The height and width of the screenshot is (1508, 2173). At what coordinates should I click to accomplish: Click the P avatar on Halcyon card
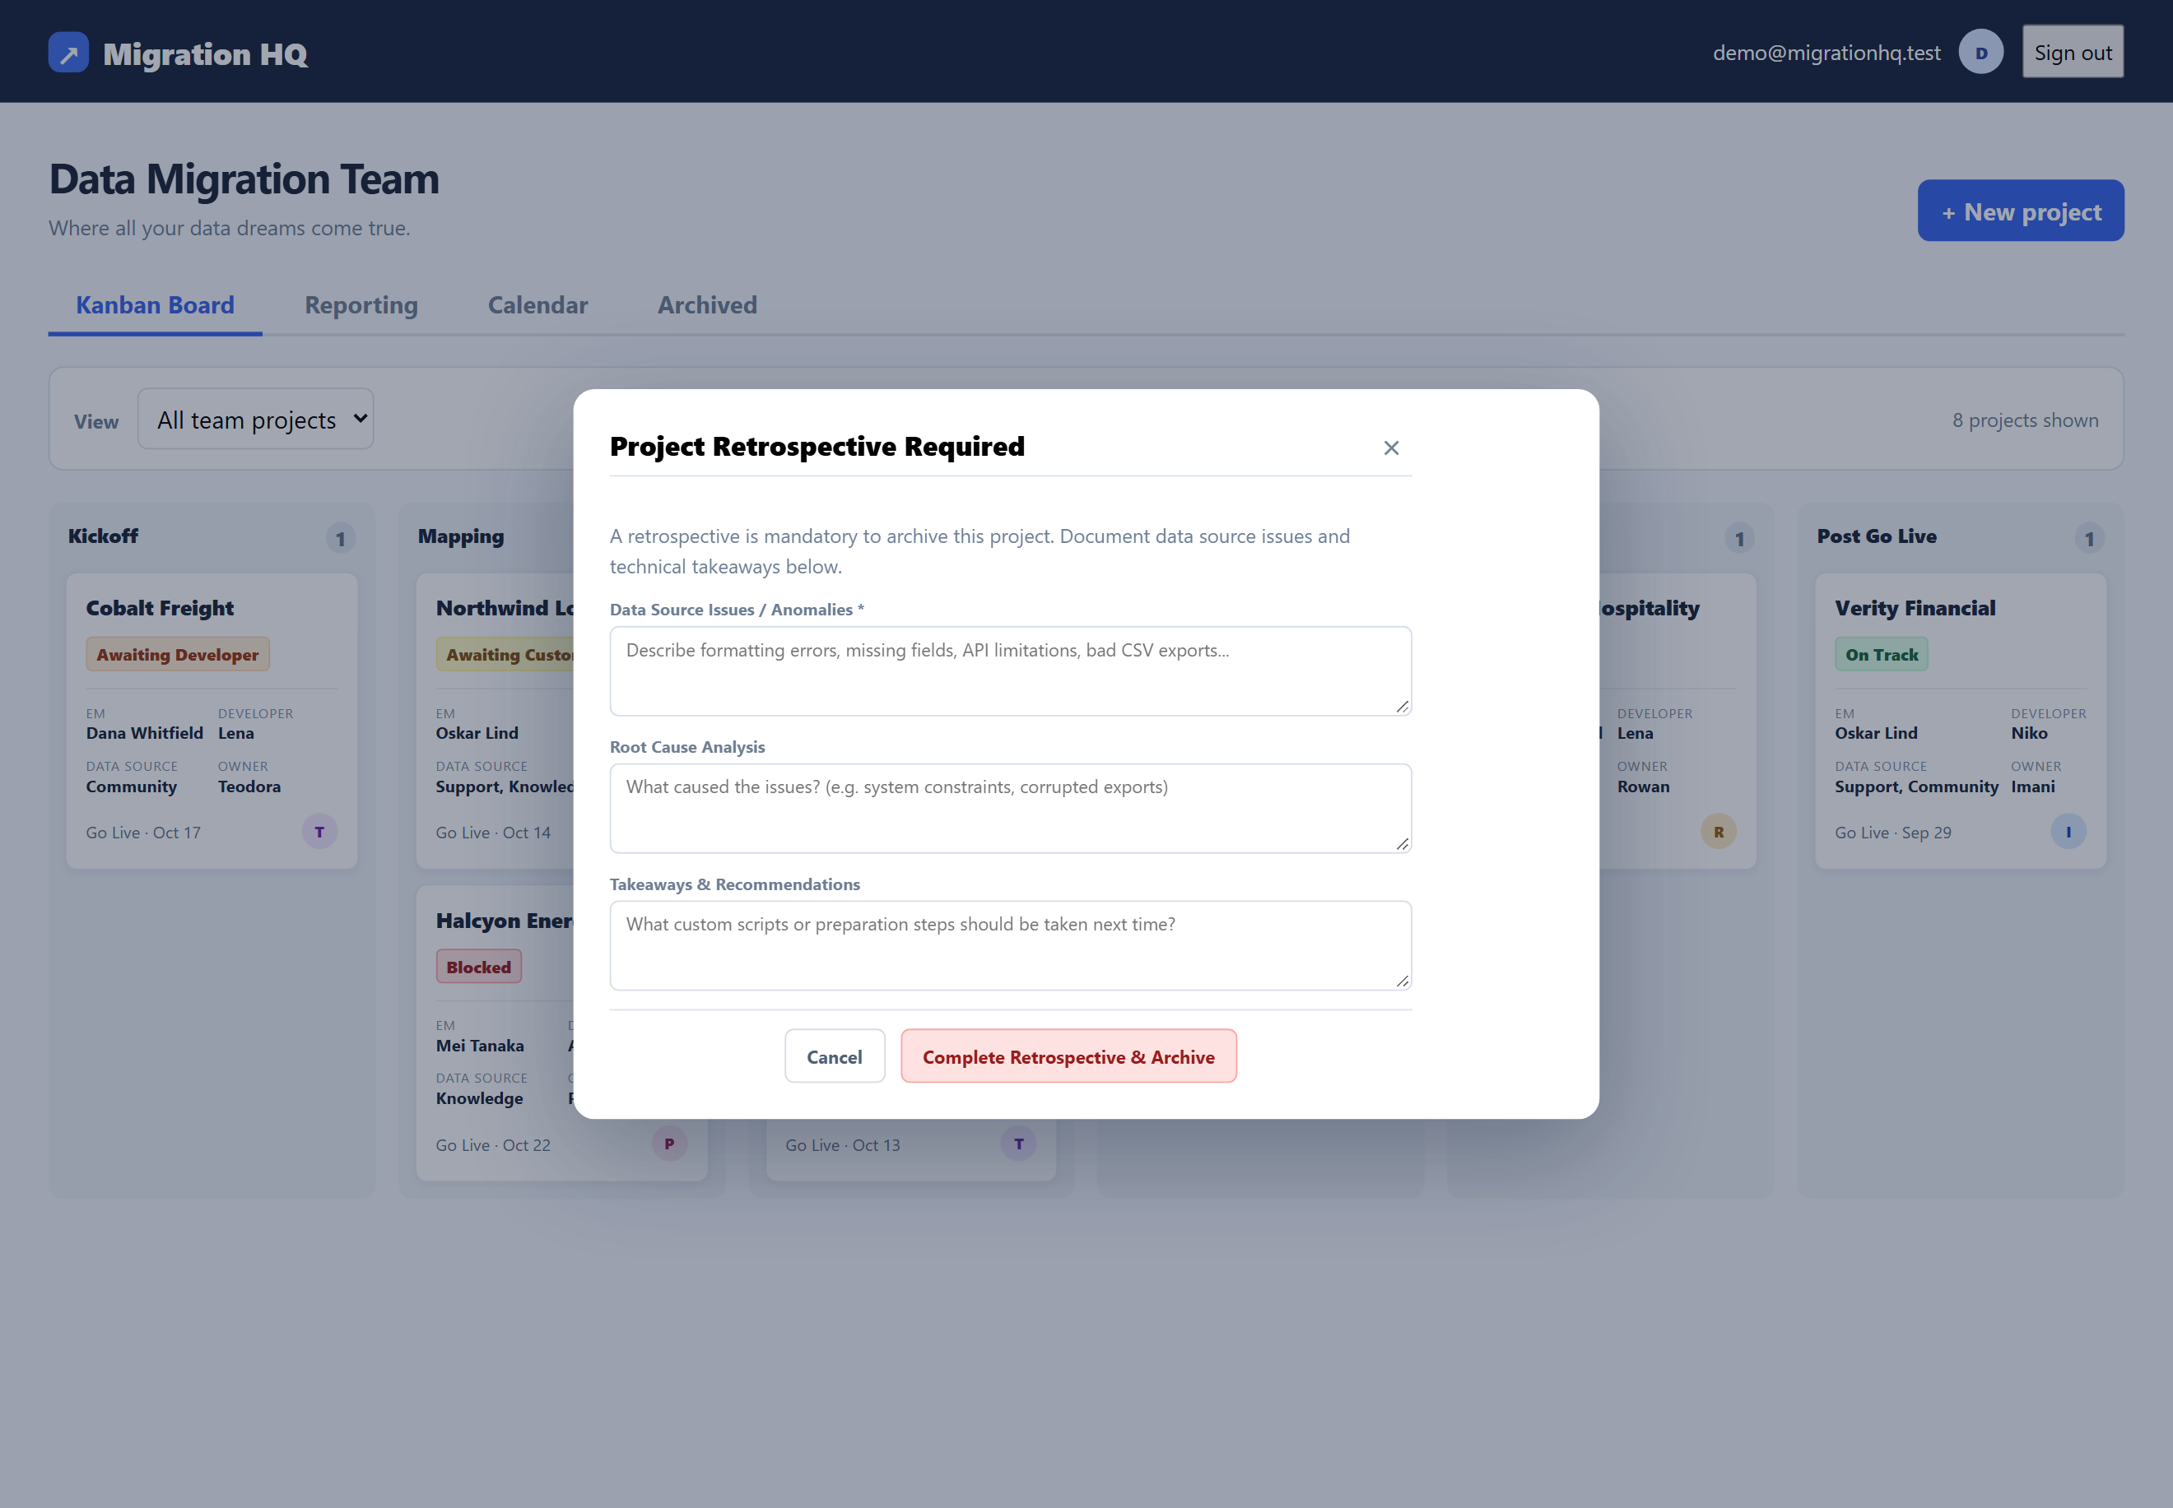tap(669, 1144)
